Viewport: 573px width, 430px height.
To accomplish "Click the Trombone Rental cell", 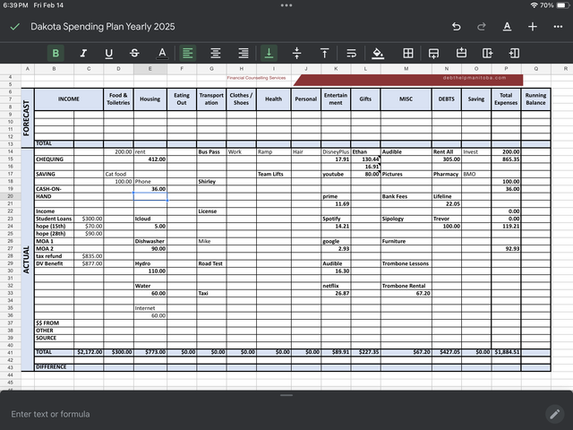I will [406, 286].
